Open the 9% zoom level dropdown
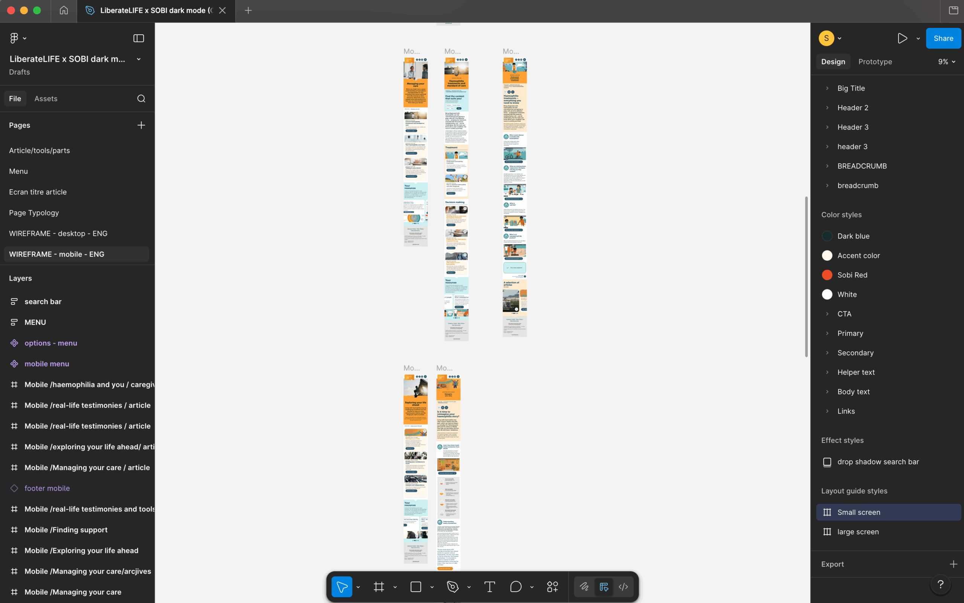Image resolution: width=964 pixels, height=603 pixels. 946,62
